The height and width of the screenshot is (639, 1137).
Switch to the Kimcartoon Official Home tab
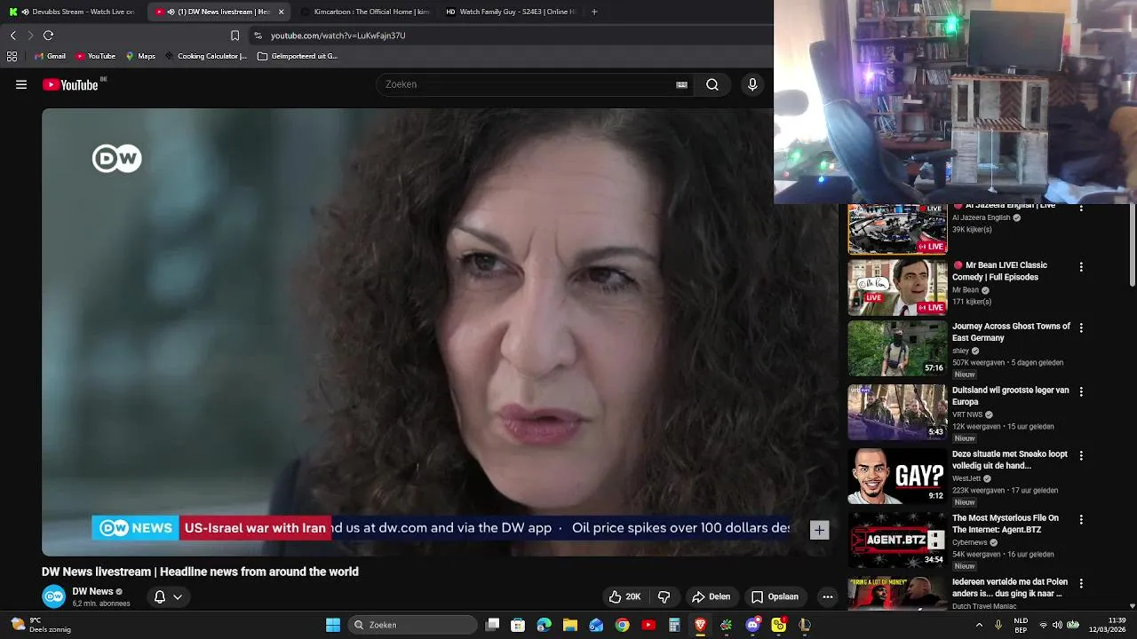364,12
